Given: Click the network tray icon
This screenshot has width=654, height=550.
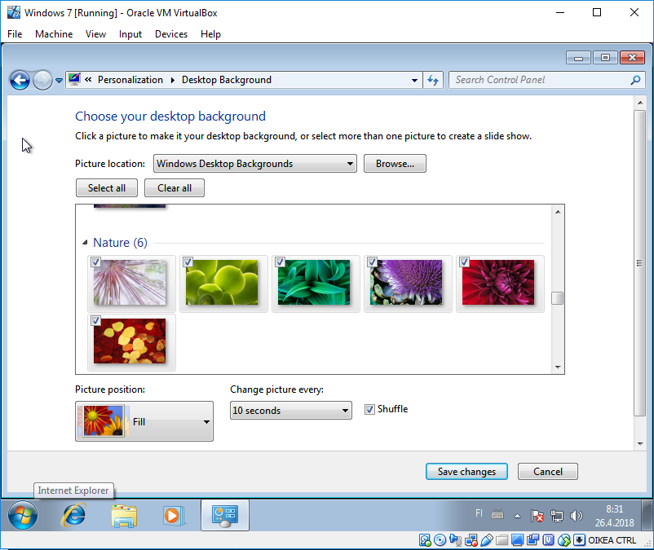Looking at the screenshot, I should (x=556, y=516).
